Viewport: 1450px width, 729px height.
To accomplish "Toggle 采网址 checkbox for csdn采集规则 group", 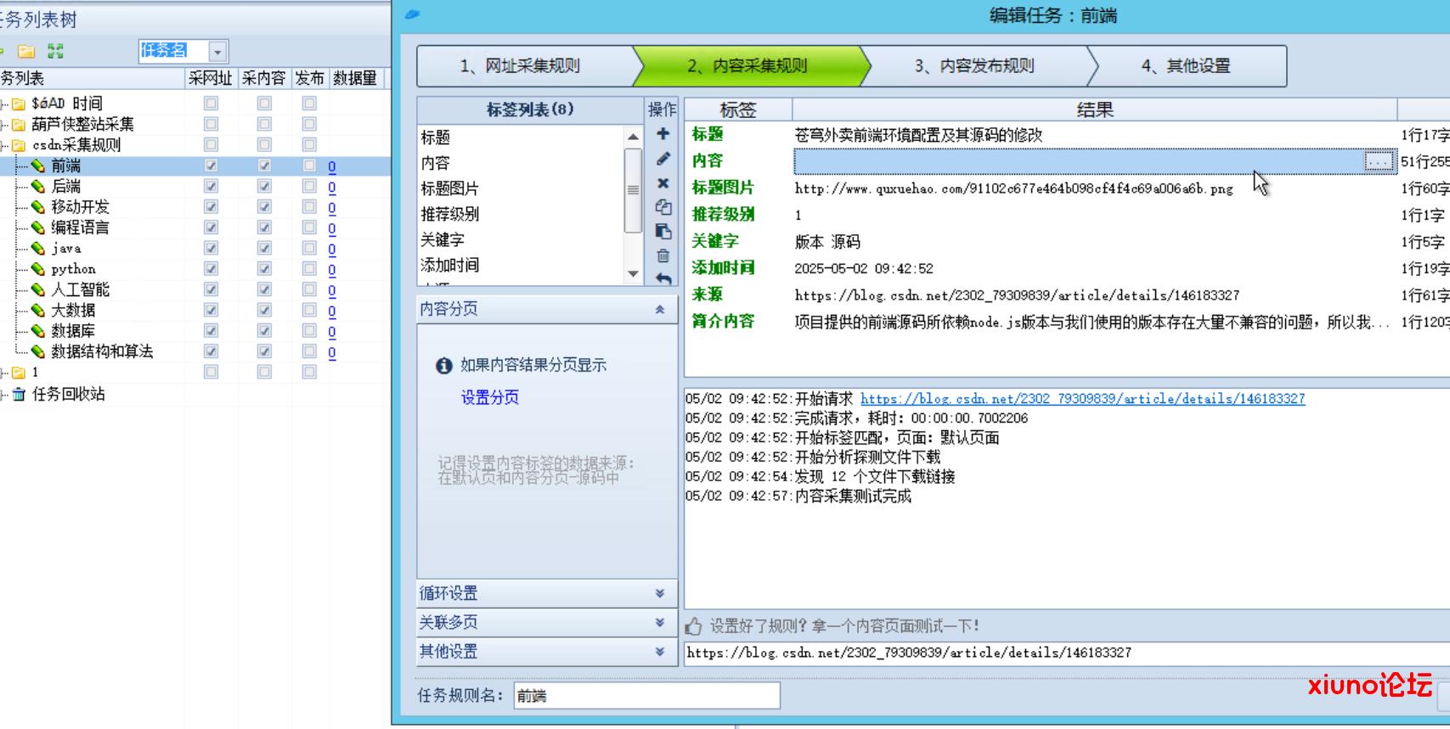I will [211, 144].
